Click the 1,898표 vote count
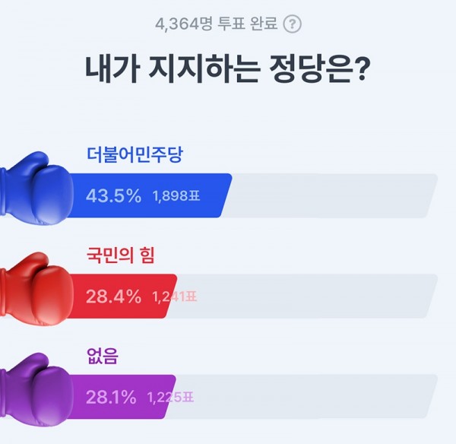456x444 pixels. coord(175,196)
